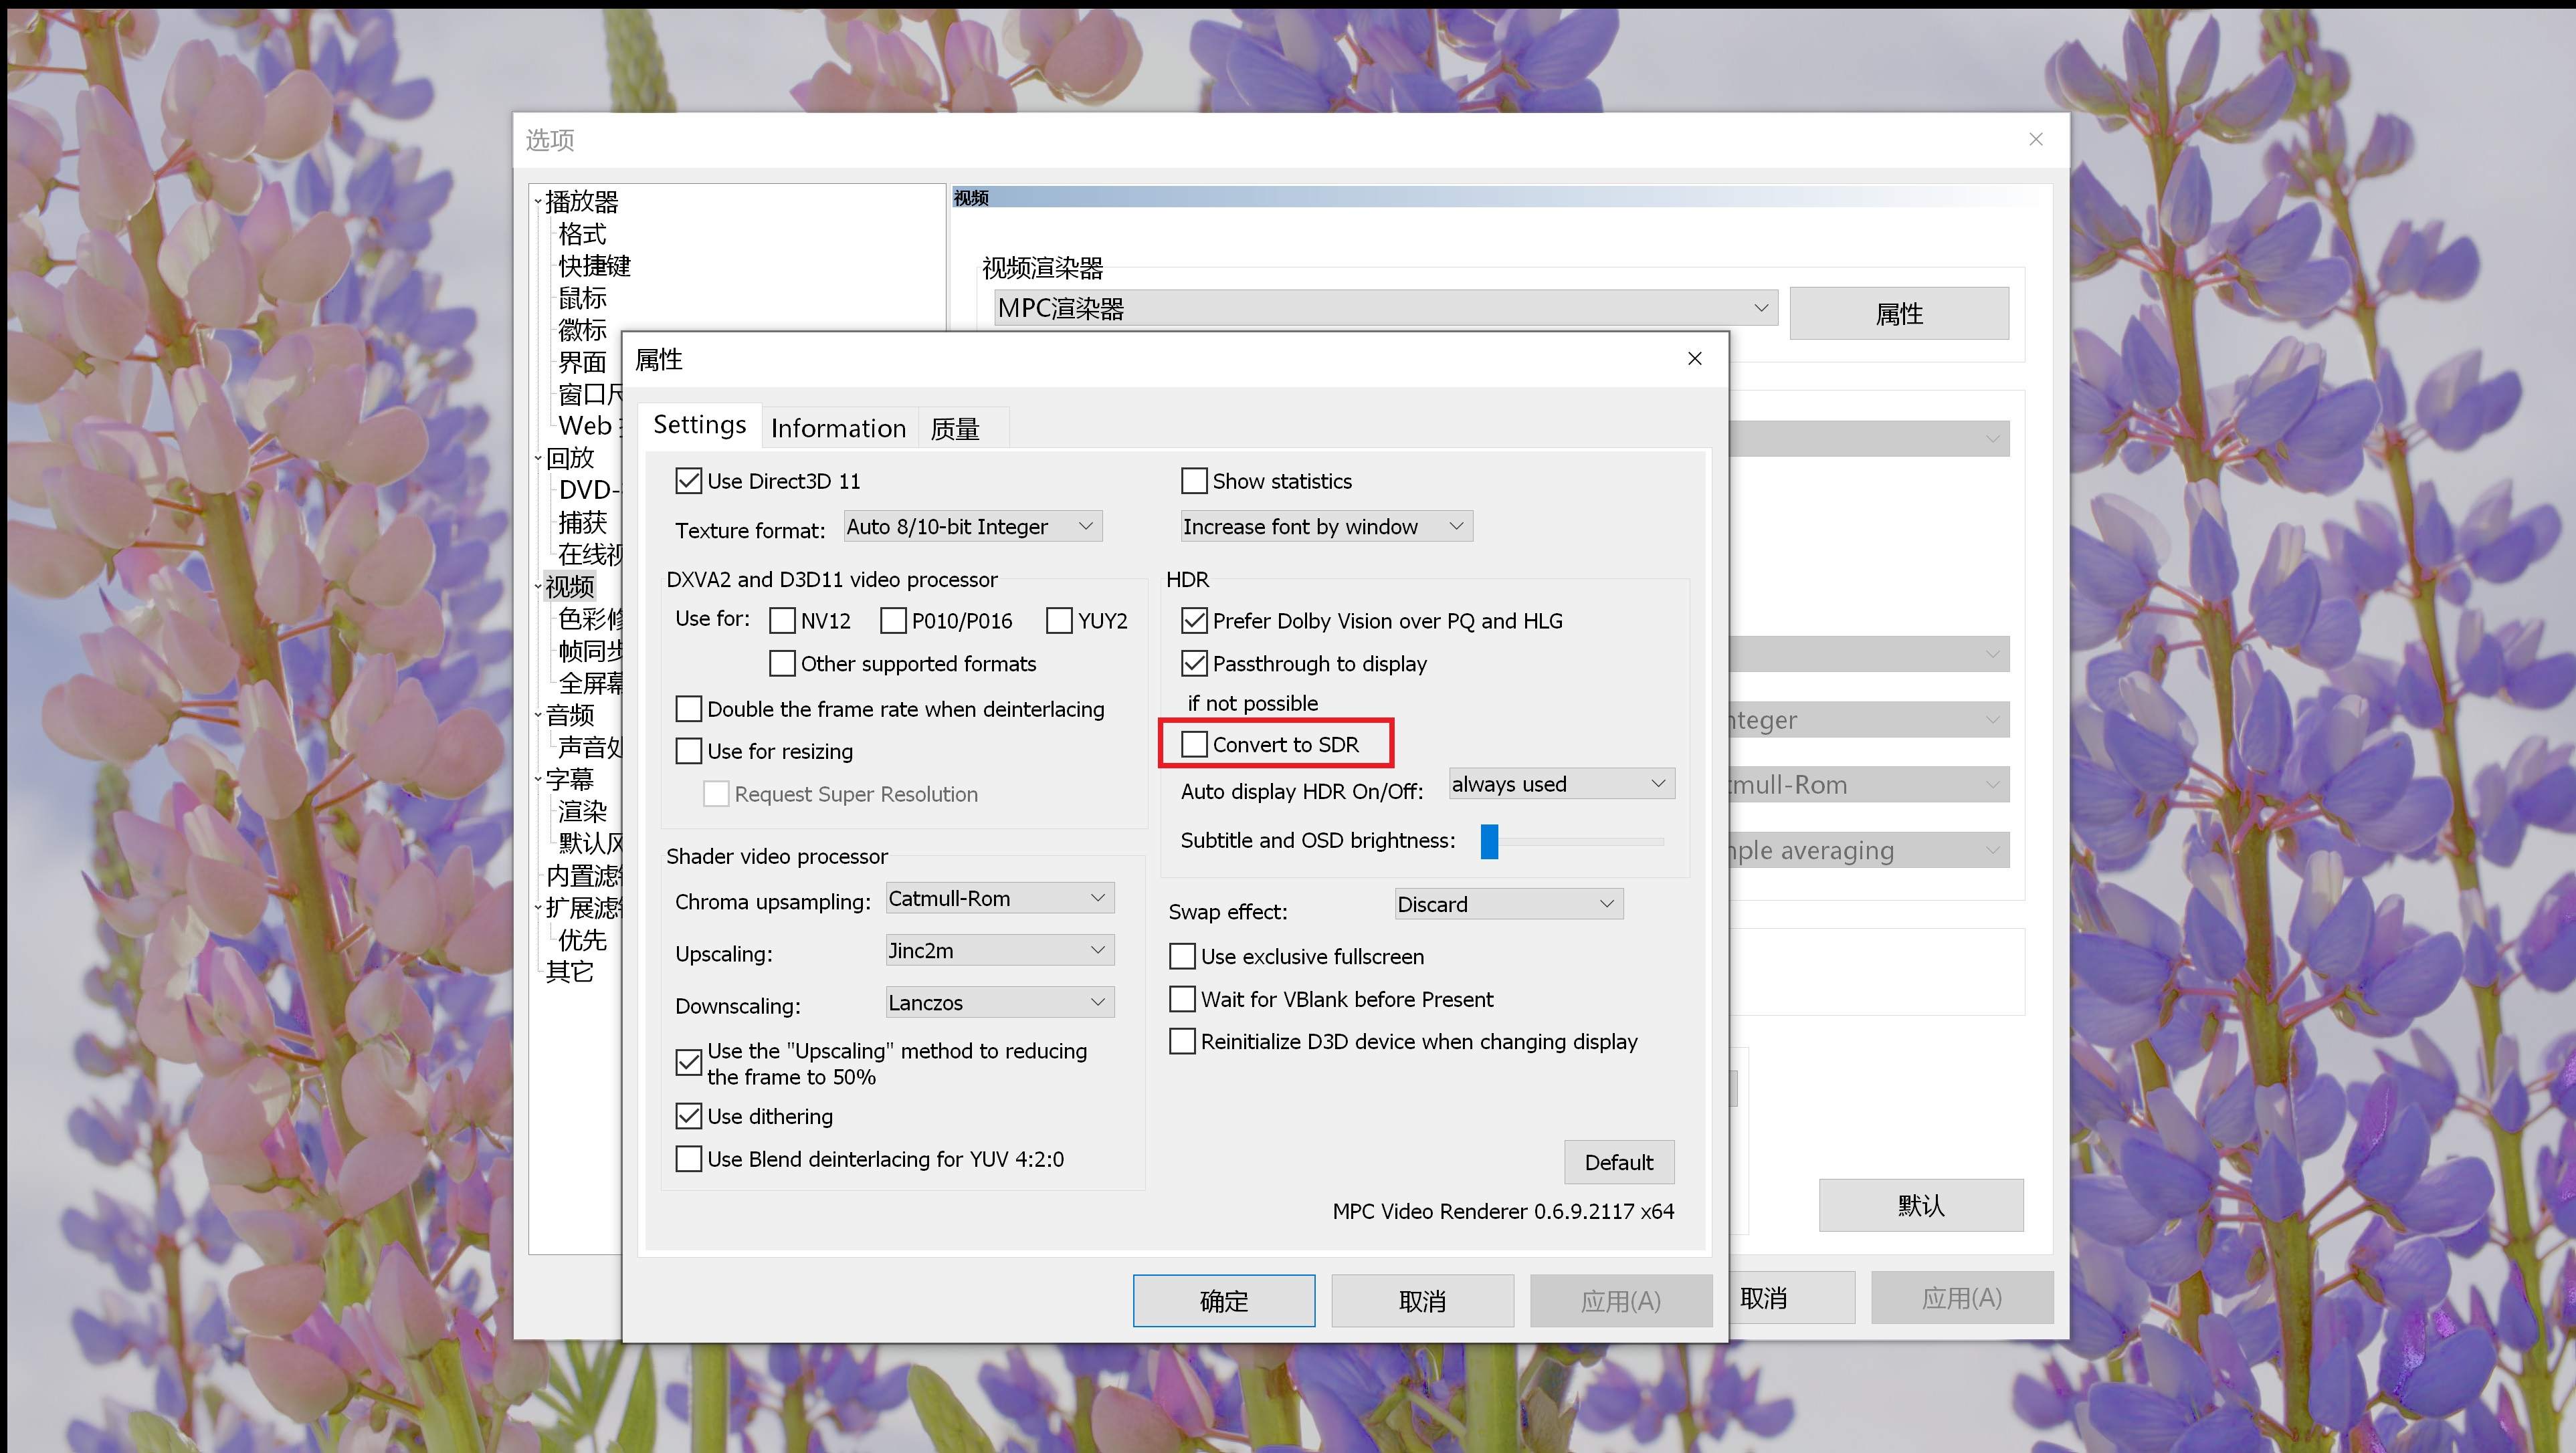Click 默认 button in 选项 window
This screenshot has height=1453, width=2576.
(1921, 1205)
